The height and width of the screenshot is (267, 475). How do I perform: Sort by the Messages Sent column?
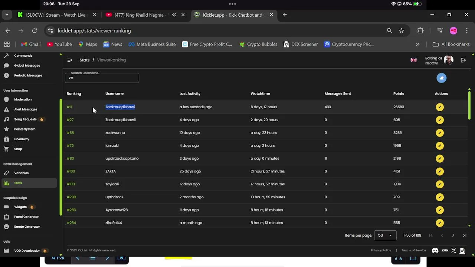(338, 93)
